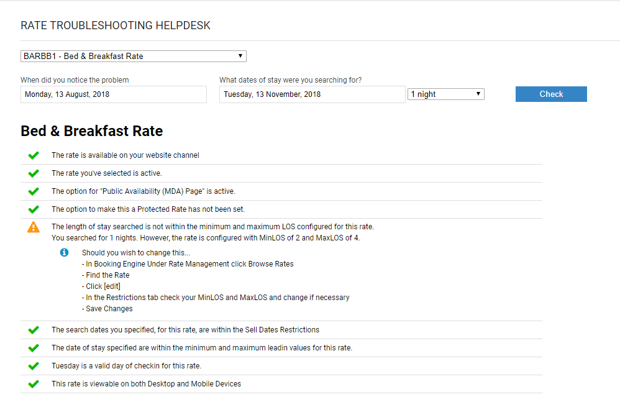Click the check icon for Tuesday checkin row
Viewport: 620px width, 397px height.
coord(34,366)
